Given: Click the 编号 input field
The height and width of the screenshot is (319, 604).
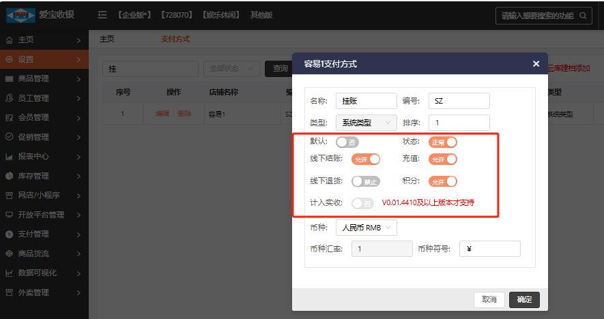Looking at the screenshot, I should (x=459, y=101).
